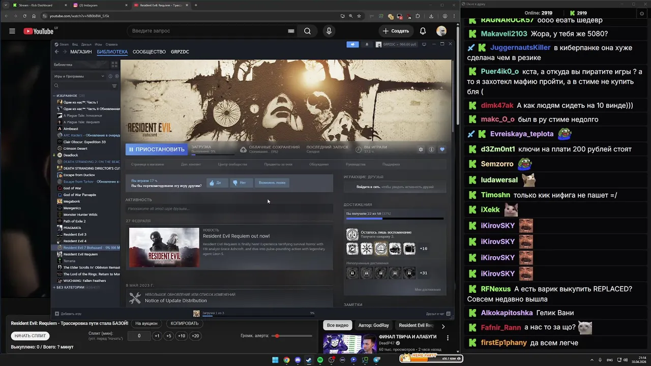The height and width of the screenshot is (366, 651).
Task: Click the YouTube logo
Action: (x=39, y=31)
